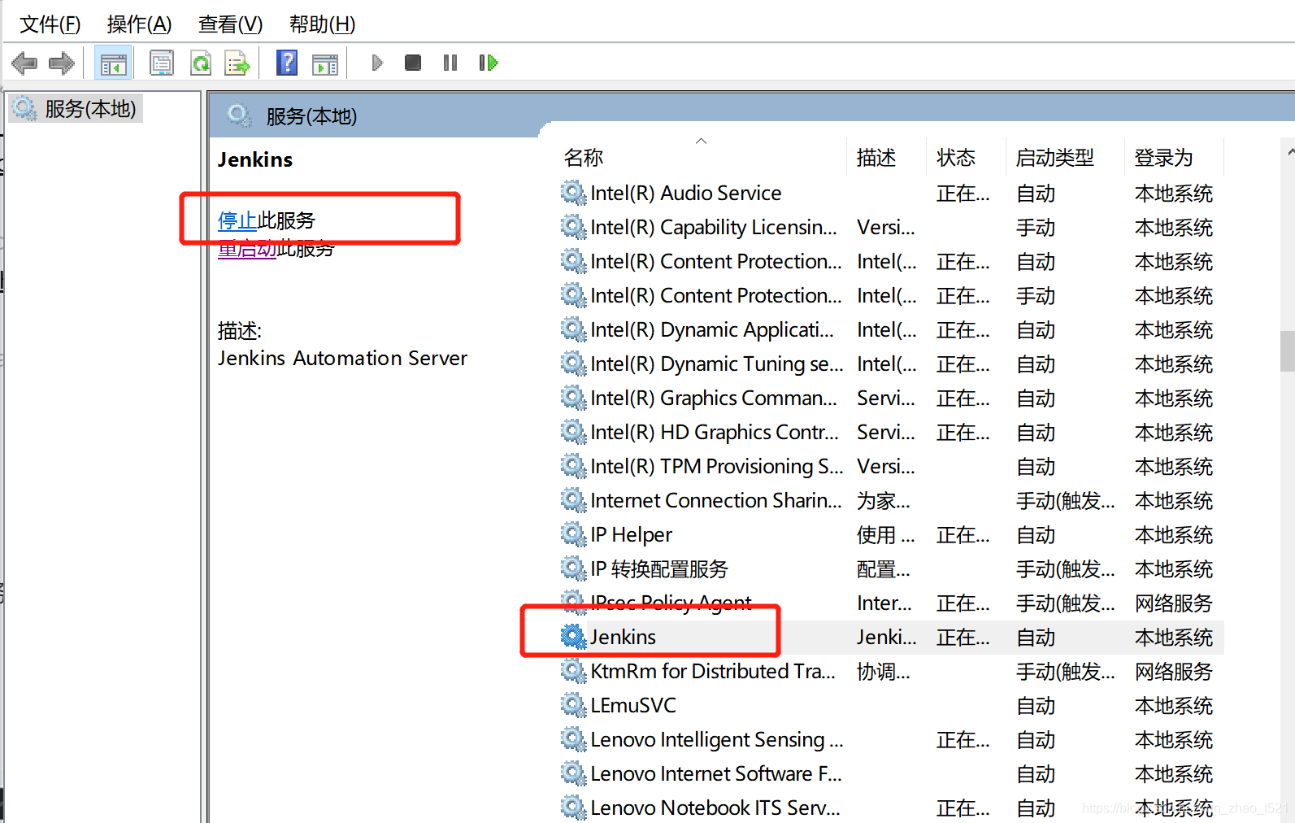1295x823 pixels.
Task: Select KtmRm for Distributed Transaction row
Action: pos(891,671)
